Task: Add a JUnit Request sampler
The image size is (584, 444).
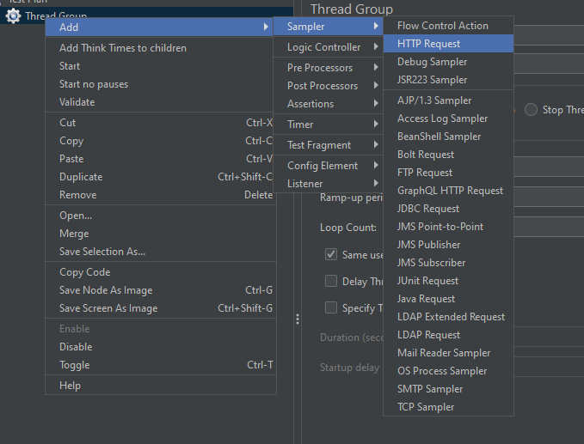Action: point(448,281)
